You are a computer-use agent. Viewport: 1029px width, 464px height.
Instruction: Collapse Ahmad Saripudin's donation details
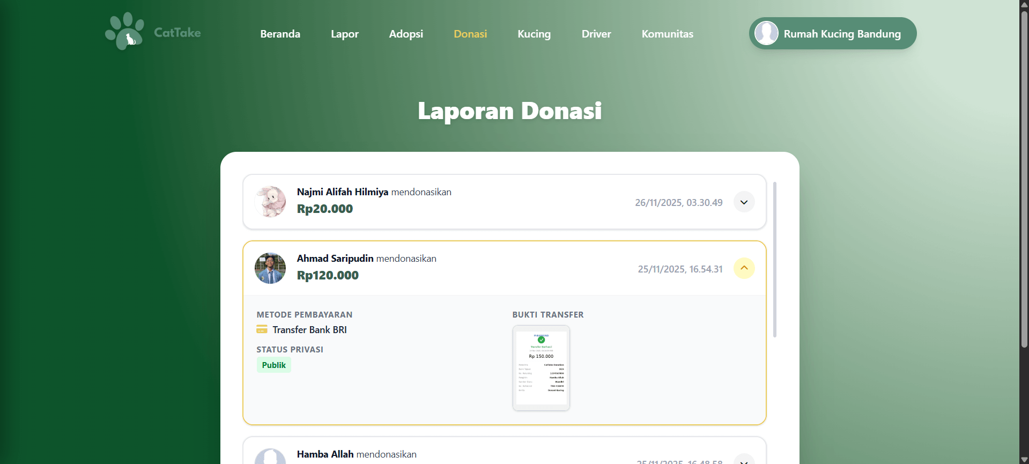click(x=744, y=268)
